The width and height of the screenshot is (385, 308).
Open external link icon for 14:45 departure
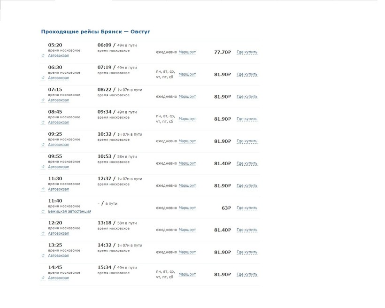[43, 278]
